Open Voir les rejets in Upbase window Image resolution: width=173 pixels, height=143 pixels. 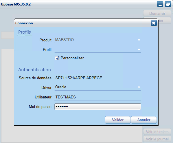[x=157, y=132]
